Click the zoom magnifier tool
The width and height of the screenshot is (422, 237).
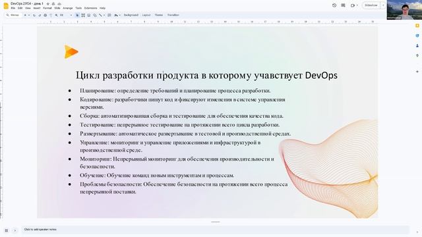(x=56, y=15)
